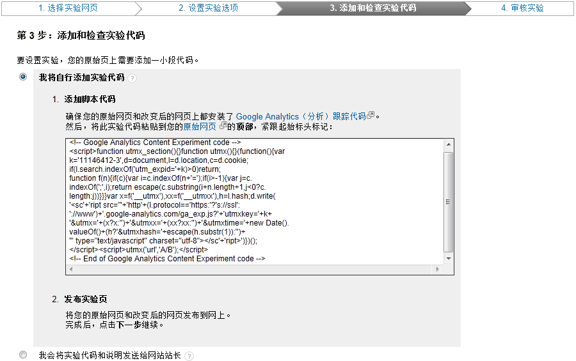This screenshot has height=361, width=576.
Task: Click external-link icon after 跟踪代码
Action: click(x=371, y=116)
